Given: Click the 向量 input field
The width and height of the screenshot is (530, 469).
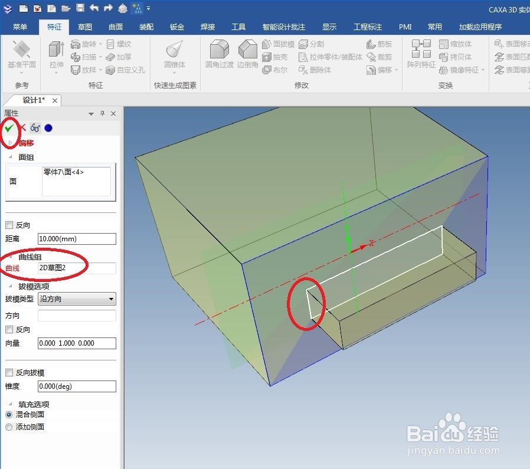Looking at the screenshot, I should tap(77, 343).
